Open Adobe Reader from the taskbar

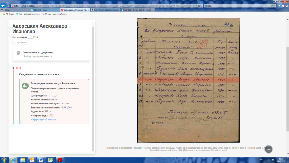coord(60,160)
